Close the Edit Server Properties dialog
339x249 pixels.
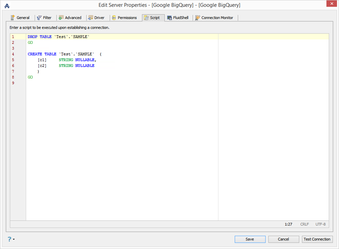coord(332,4)
